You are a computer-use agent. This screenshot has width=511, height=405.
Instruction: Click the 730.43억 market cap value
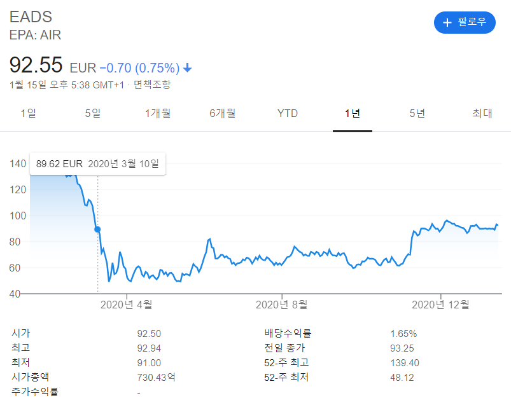tap(156, 377)
